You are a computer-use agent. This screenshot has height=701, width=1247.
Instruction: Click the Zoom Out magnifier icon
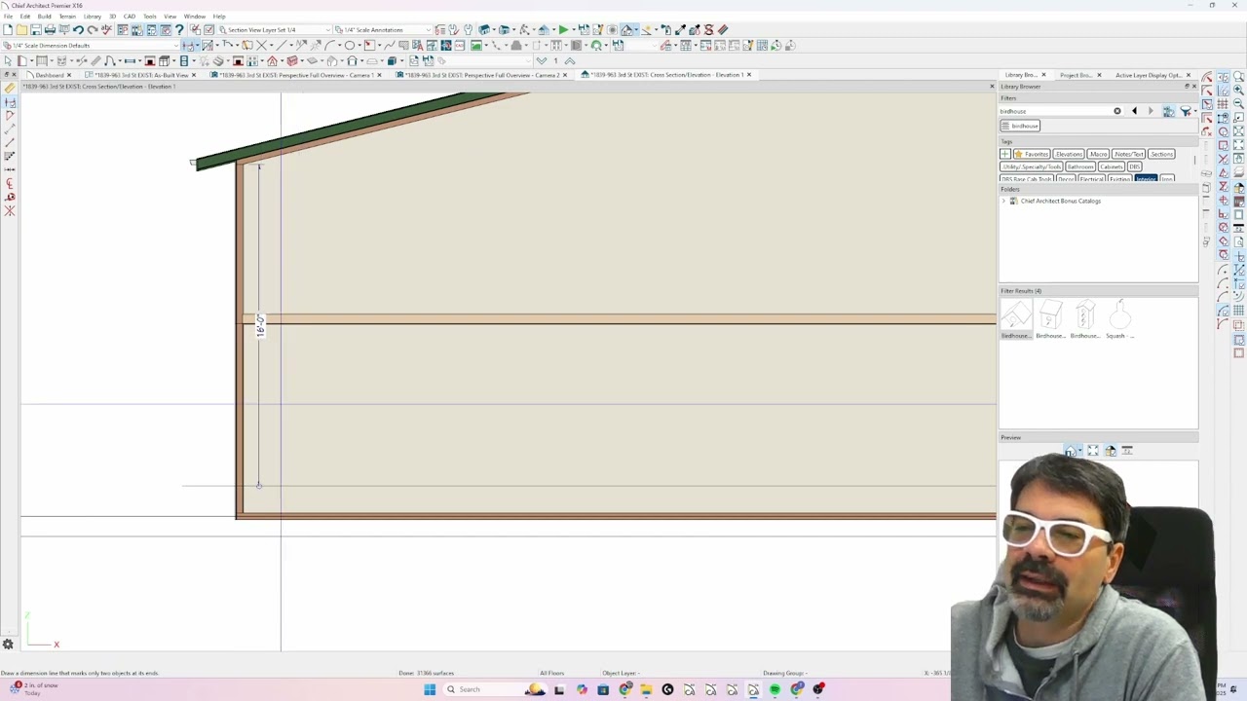(1239, 103)
